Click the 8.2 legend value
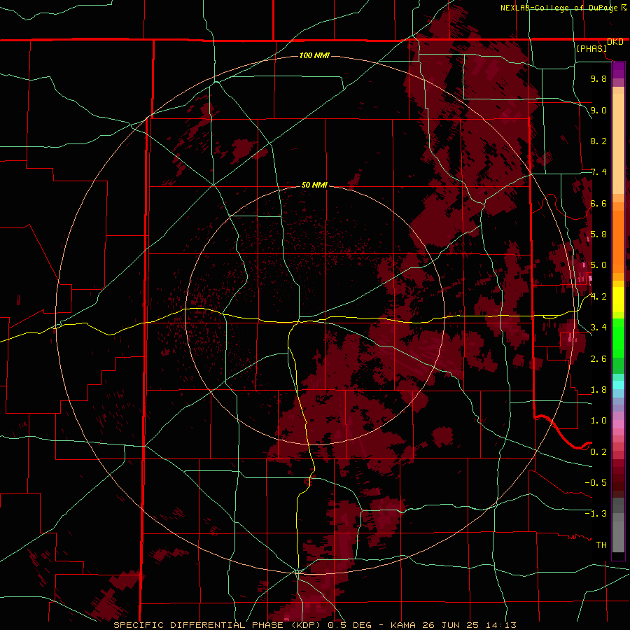 pyautogui.click(x=598, y=141)
